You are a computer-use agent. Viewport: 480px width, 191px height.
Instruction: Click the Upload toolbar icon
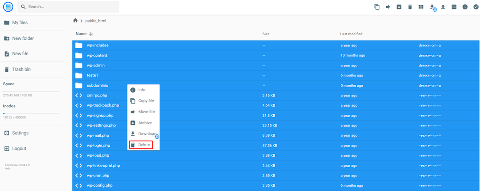tap(442, 7)
